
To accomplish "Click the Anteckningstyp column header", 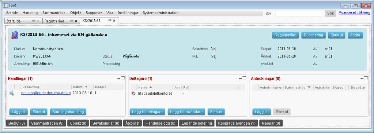I will pos(271,87).
